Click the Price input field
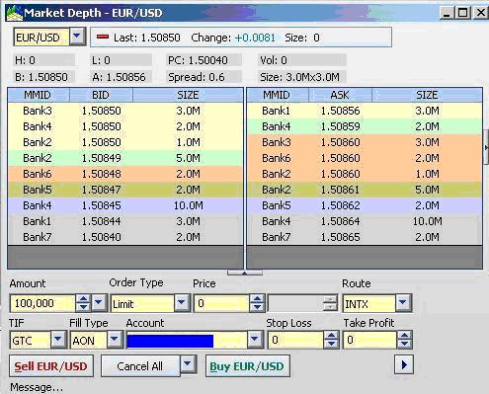This screenshot has height=394, width=489. [x=221, y=303]
